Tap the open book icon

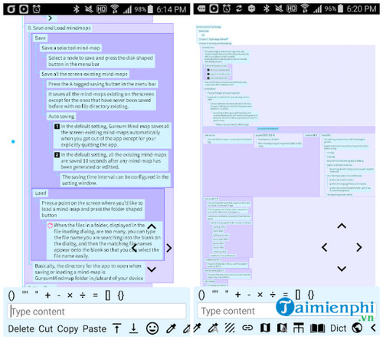[317, 328]
